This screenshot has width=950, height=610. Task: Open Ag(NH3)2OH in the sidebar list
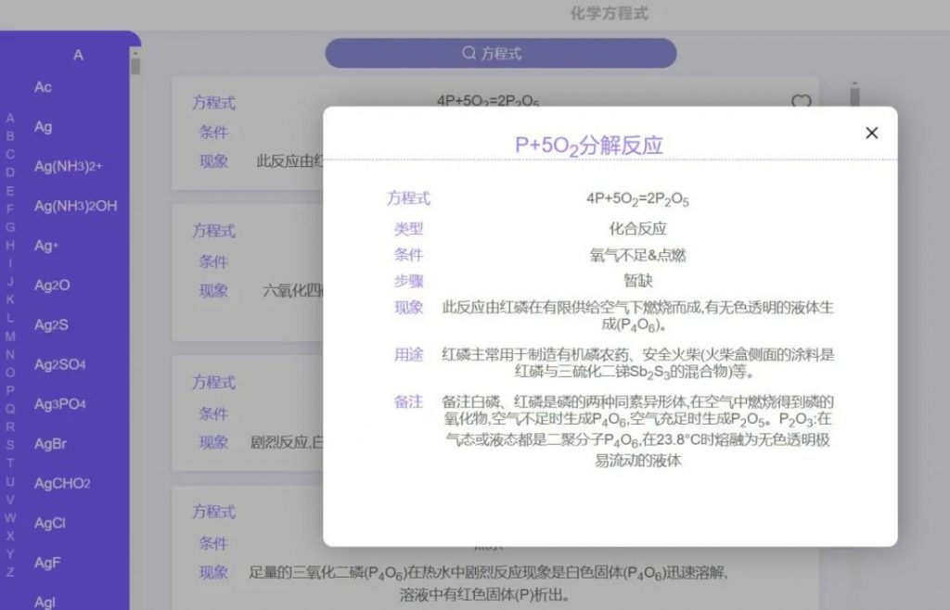click(x=76, y=206)
